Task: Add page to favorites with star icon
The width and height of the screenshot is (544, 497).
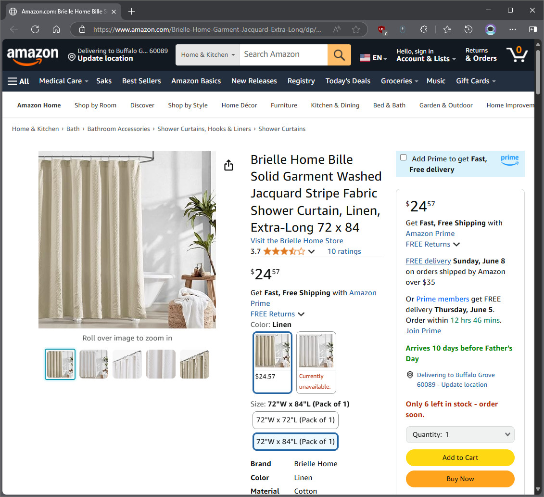Action: tap(355, 29)
